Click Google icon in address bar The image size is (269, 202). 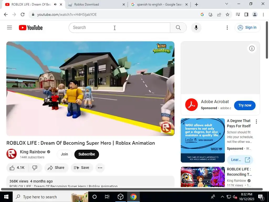pyautogui.click(x=202, y=15)
